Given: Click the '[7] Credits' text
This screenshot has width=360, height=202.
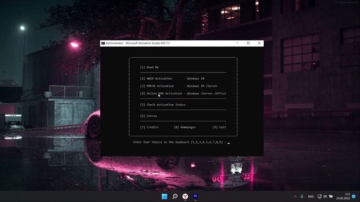Looking at the screenshot, I should point(149,127).
